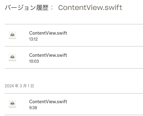This screenshot has height=116, width=143.
Task: Click blank space above the 2024 年 3 月 1 日 header
Action: pyautogui.click(x=74, y=76)
